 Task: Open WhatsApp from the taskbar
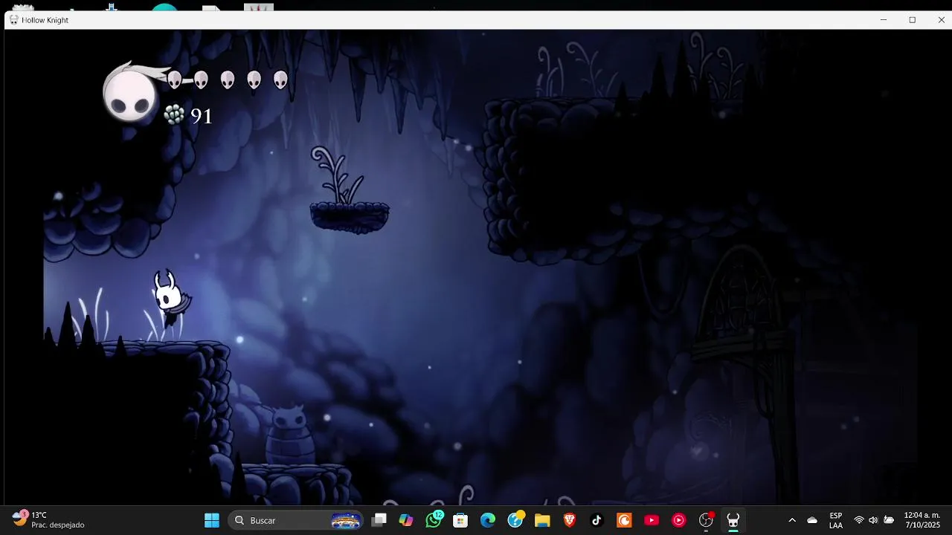tap(434, 520)
